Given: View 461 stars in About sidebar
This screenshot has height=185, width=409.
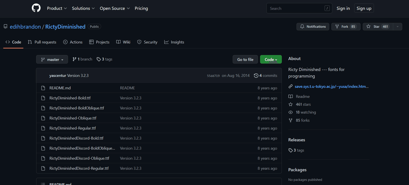Looking at the screenshot, I should (x=303, y=104).
